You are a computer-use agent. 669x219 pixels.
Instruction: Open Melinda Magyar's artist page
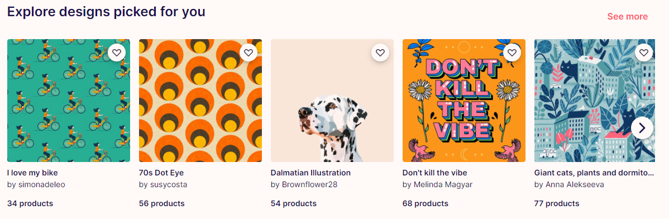437,185
